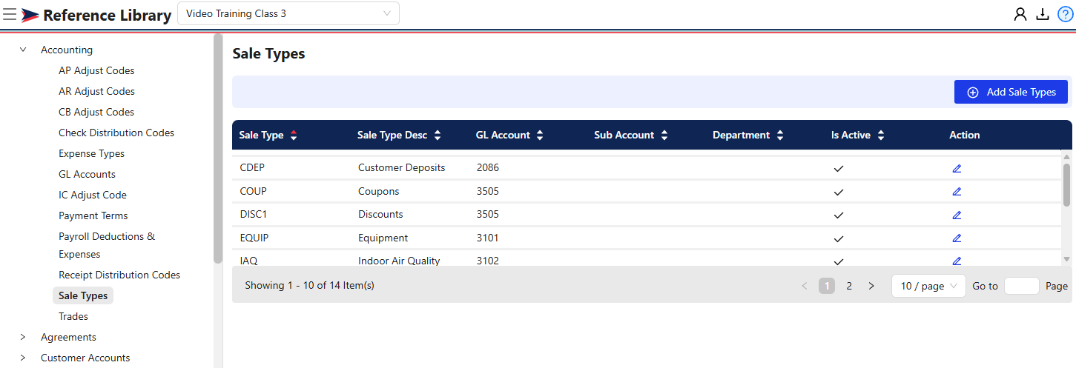The image size is (1076, 368).
Task: Click the Go to page input field
Action: [x=1021, y=286]
